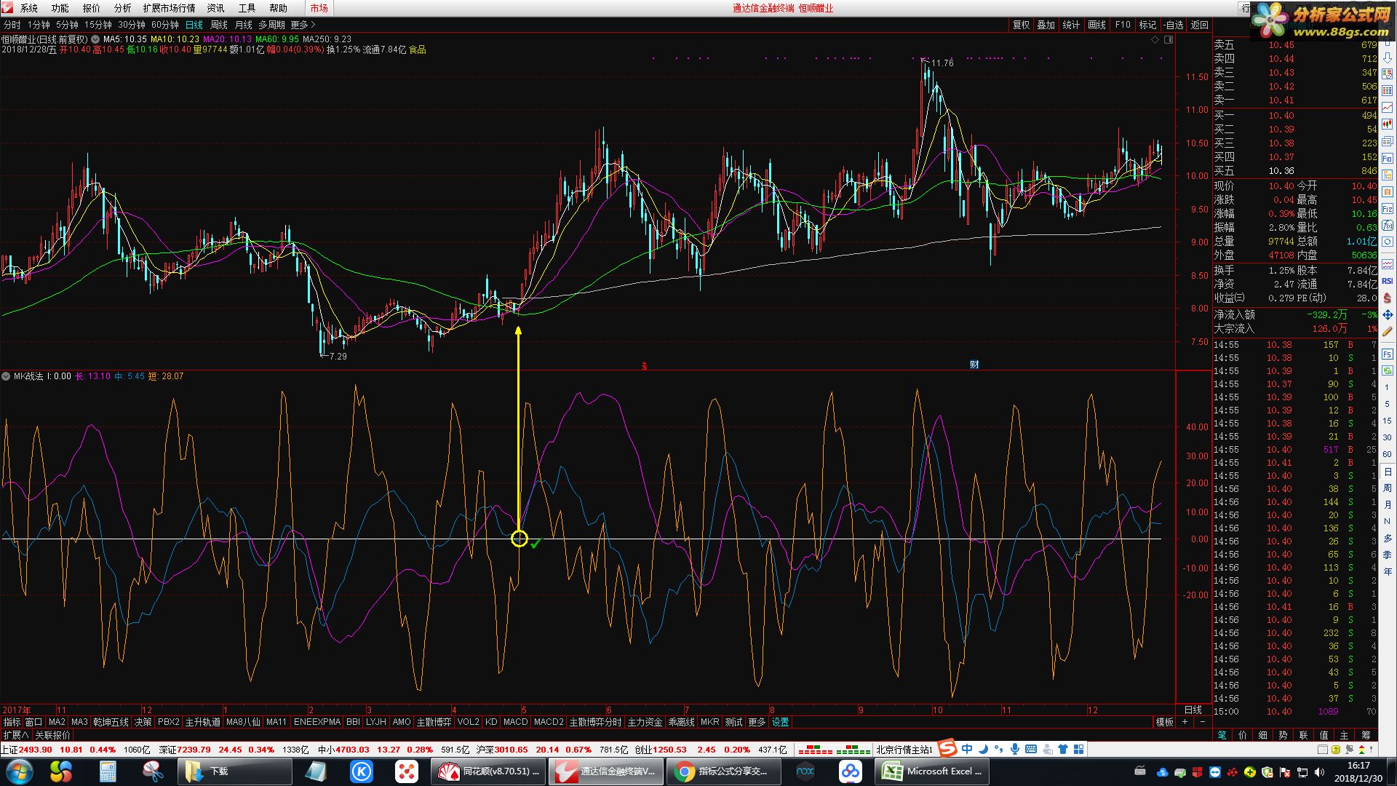Click the 日线 period label under chart

1193,710
